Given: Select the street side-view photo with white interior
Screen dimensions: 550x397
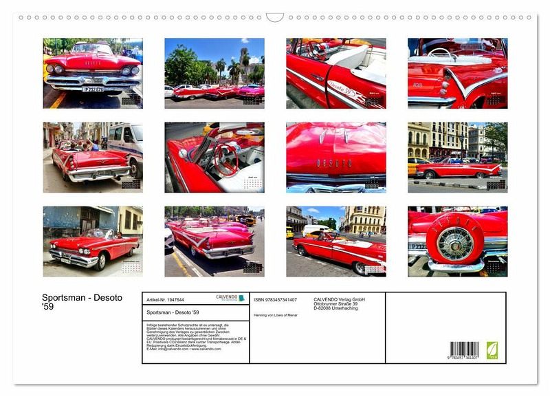Looking at the screenshot, I should point(336,242).
